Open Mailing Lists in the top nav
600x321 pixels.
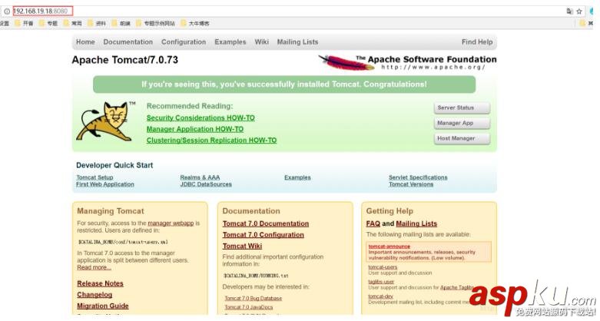(x=298, y=42)
